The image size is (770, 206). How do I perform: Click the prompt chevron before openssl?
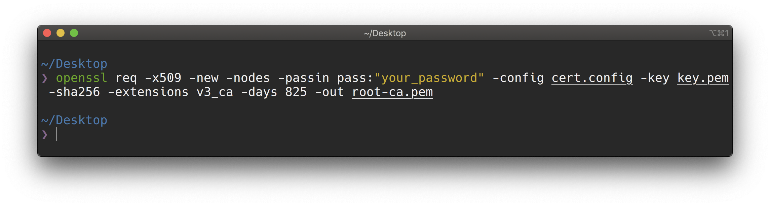pos(45,78)
